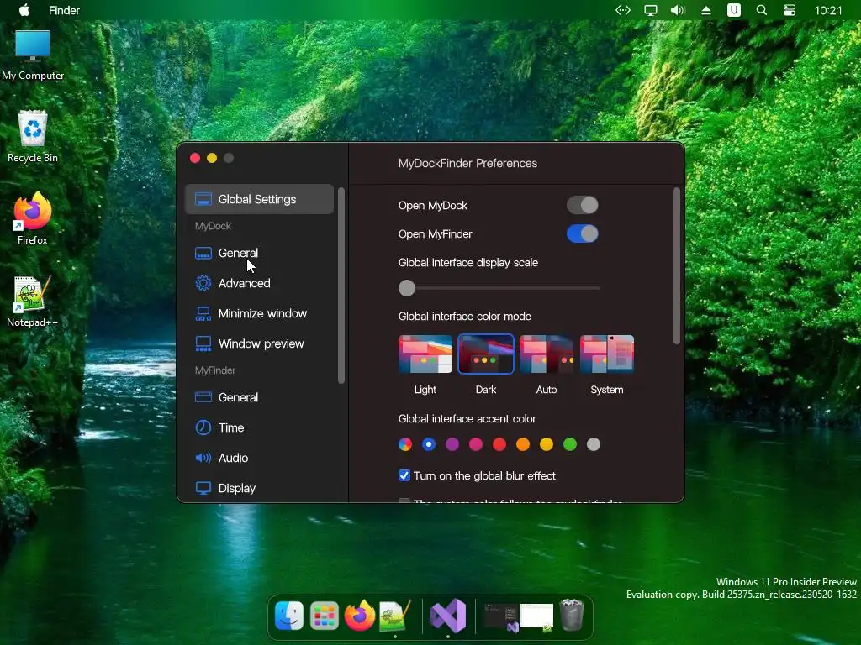
Task: Click the global interface display scale slider
Action: tap(499, 288)
